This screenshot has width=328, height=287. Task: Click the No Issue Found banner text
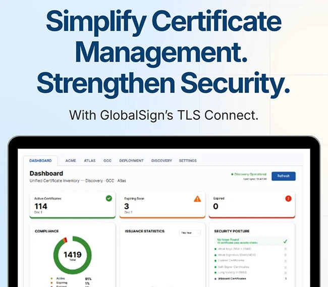point(228,240)
